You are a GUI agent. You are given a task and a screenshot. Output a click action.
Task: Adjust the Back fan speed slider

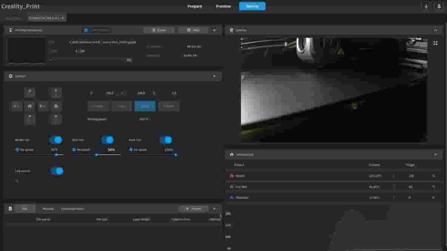(154, 155)
